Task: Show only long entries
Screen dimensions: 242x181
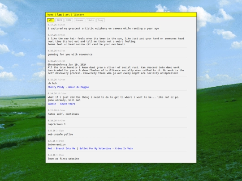Action: 101,20
